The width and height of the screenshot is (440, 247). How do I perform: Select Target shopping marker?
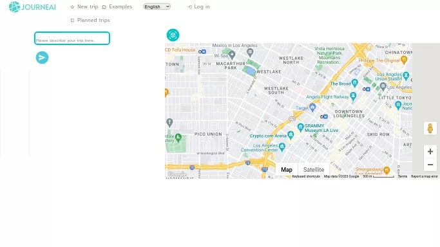point(312,107)
